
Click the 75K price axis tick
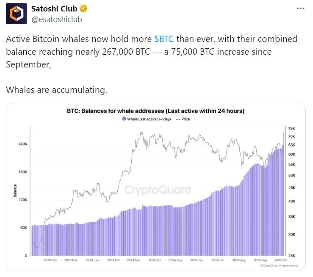click(291, 128)
